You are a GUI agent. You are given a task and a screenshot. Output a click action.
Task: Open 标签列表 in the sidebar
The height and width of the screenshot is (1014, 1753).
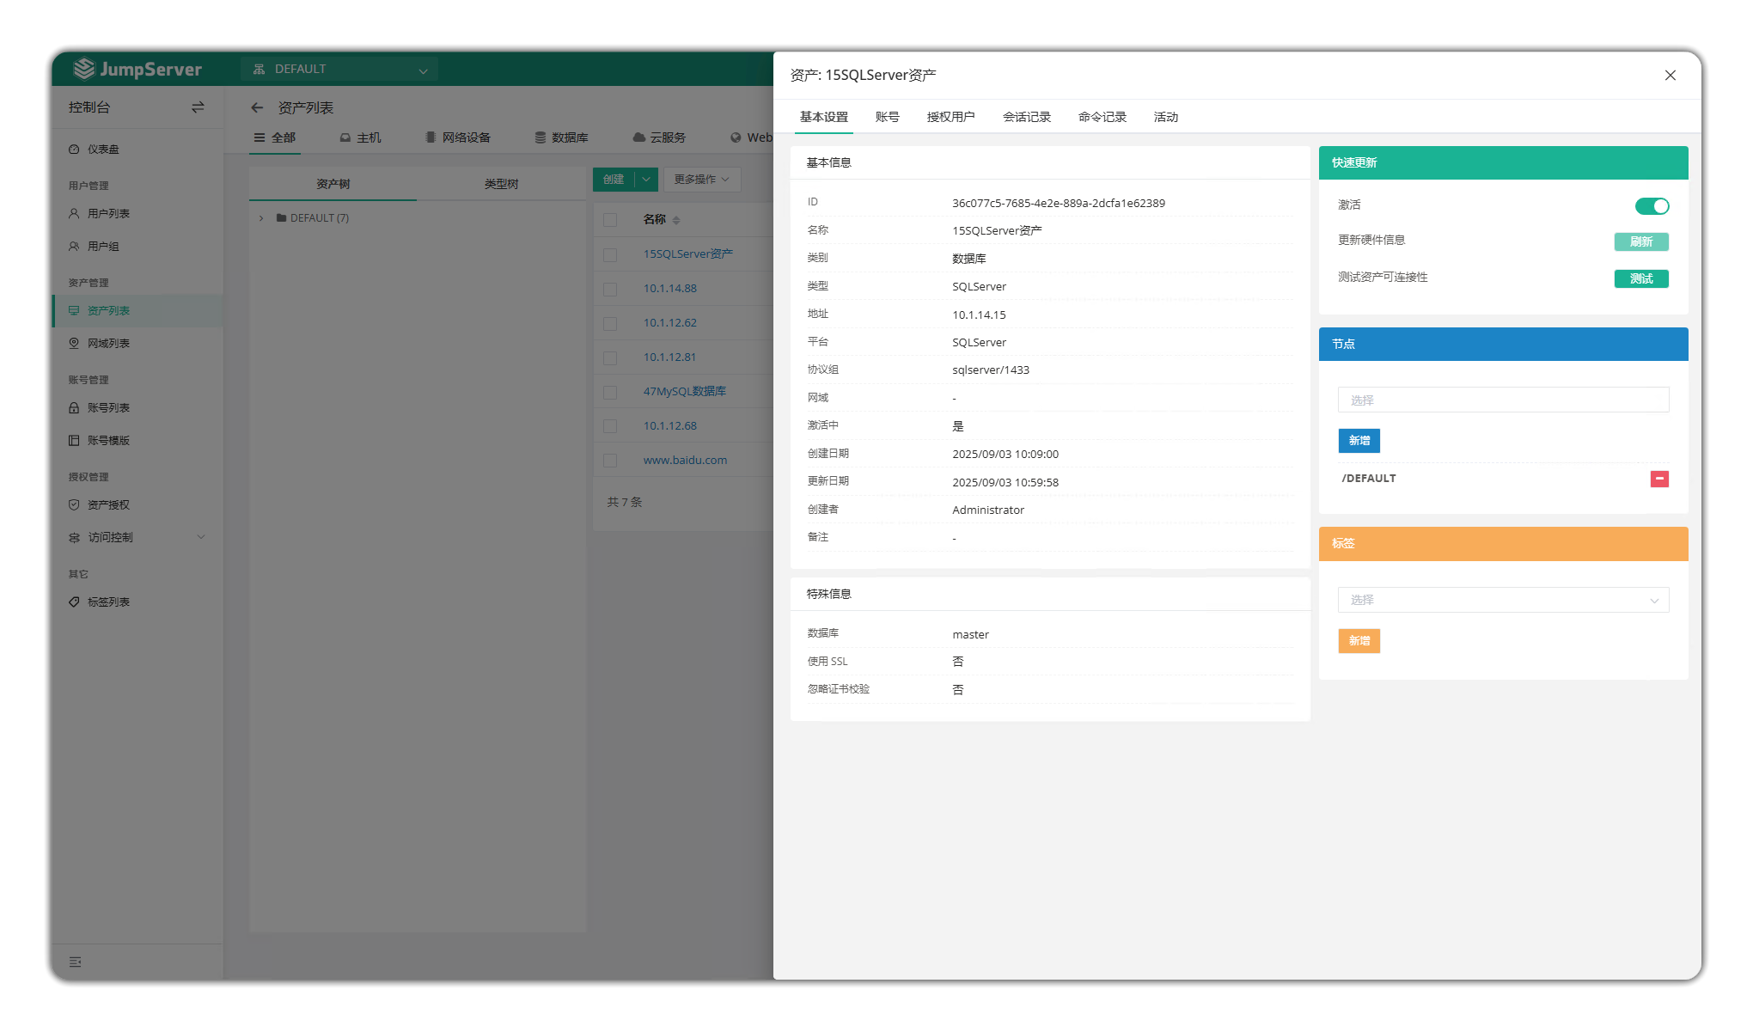108,602
